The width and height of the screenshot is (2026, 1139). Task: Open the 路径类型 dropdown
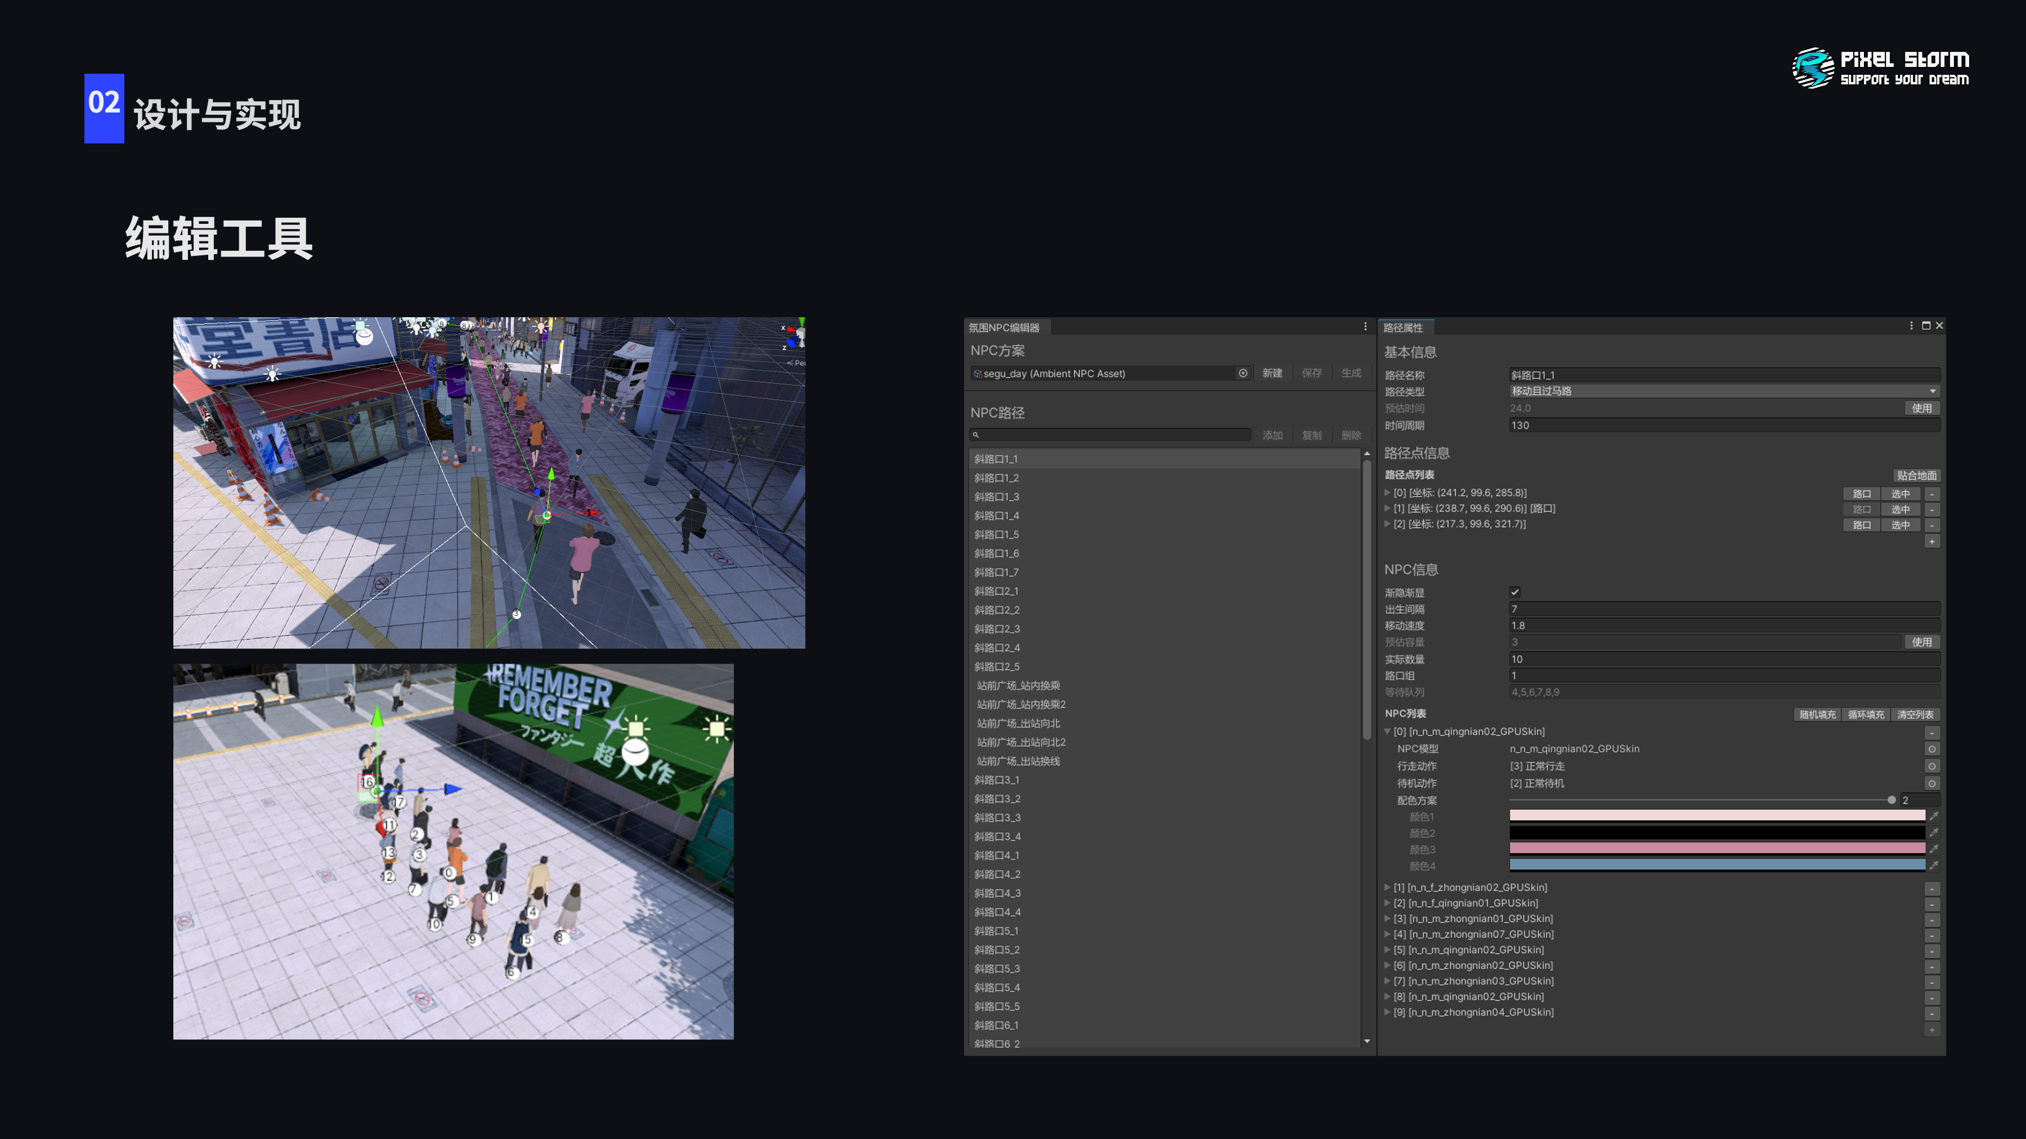coord(1723,391)
